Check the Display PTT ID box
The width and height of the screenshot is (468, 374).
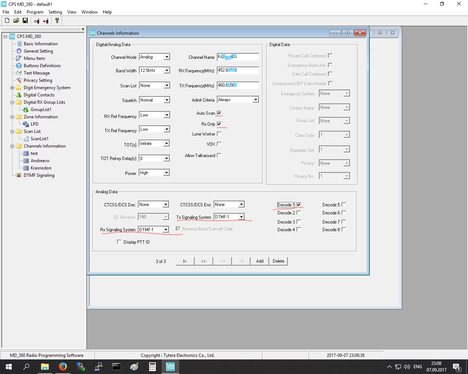pyautogui.click(x=119, y=242)
